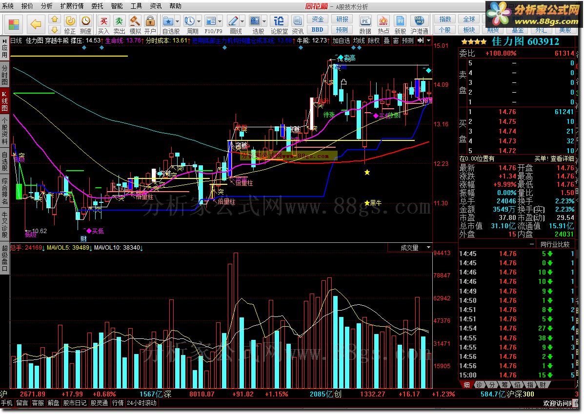
Task: Click the BBD button
Action: pos(317,29)
